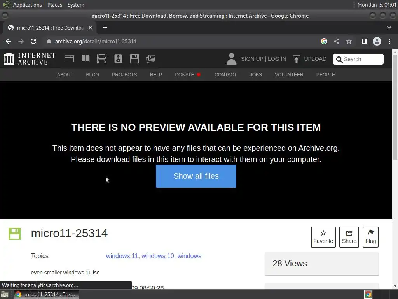Click the browser forward arrow
The height and width of the screenshot is (299, 398).
point(21,41)
